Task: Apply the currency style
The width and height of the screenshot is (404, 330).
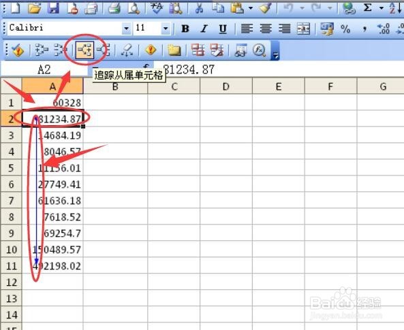Action: coord(327,29)
